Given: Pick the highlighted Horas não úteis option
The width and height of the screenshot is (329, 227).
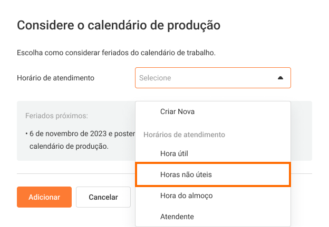Looking at the screenshot, I should 186,174.
